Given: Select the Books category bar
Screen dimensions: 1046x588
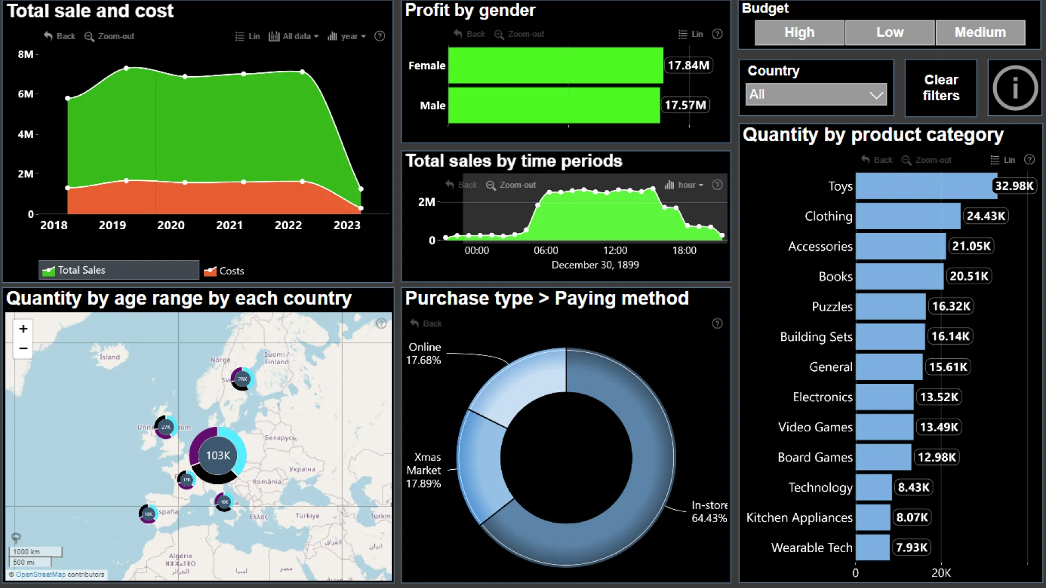Looking at the screenshot, I should 899,277.
